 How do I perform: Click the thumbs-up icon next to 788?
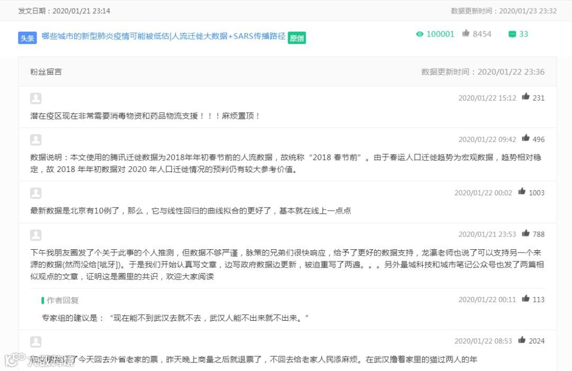coord(525,233)
